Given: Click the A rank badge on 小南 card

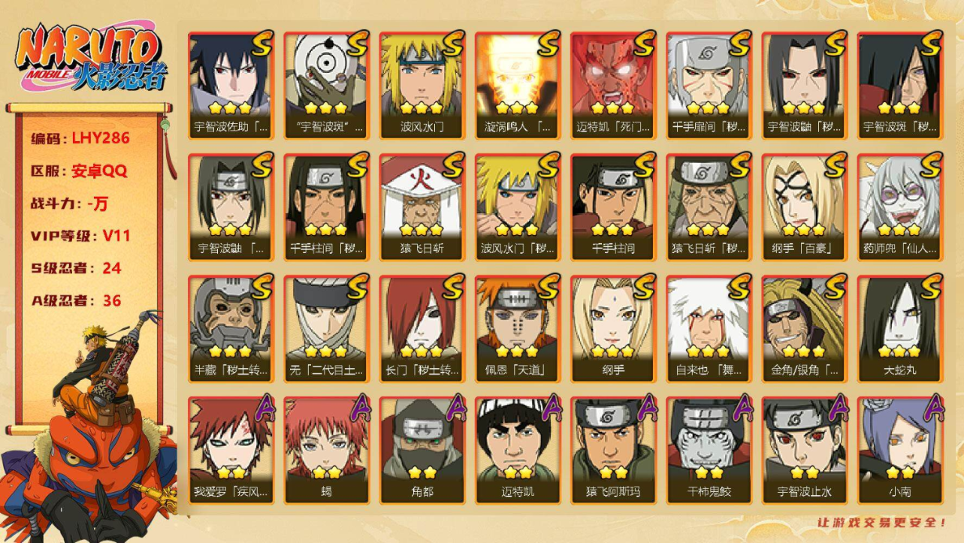Looking at the screenshot, I should (x=932, y=406).
